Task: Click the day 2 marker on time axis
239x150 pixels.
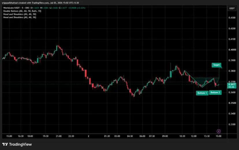Action: point(88,136)
